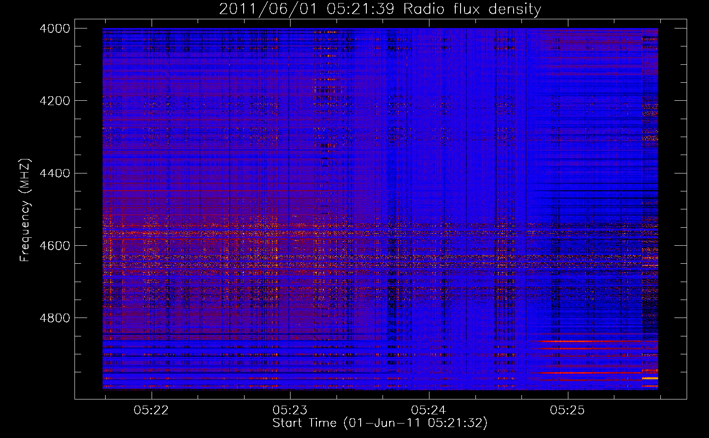Click the 05:24 time tick label

coord(429,410)
